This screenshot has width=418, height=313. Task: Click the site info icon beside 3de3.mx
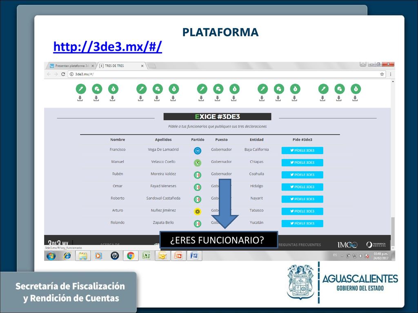71,74
